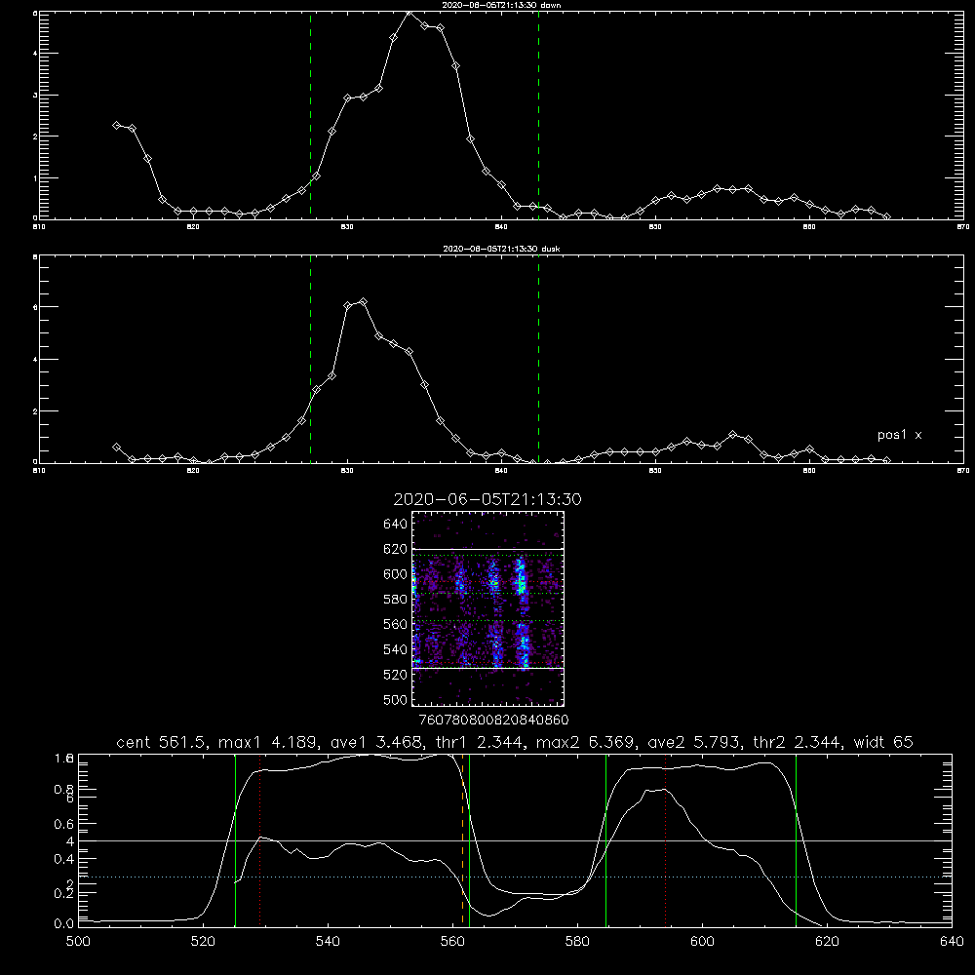This screenshot has height=975, width=975.
Task: Click the '500' label on image y-axis
Action: [x=395, y=699]
